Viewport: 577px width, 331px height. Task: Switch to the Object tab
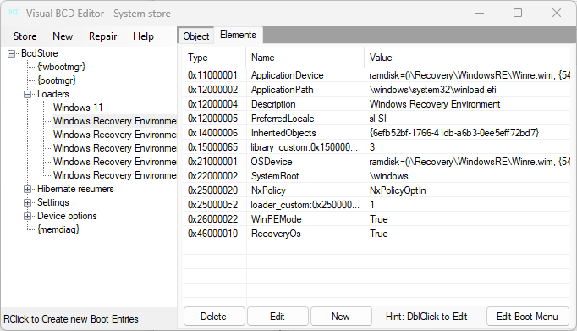pos(195,36)
